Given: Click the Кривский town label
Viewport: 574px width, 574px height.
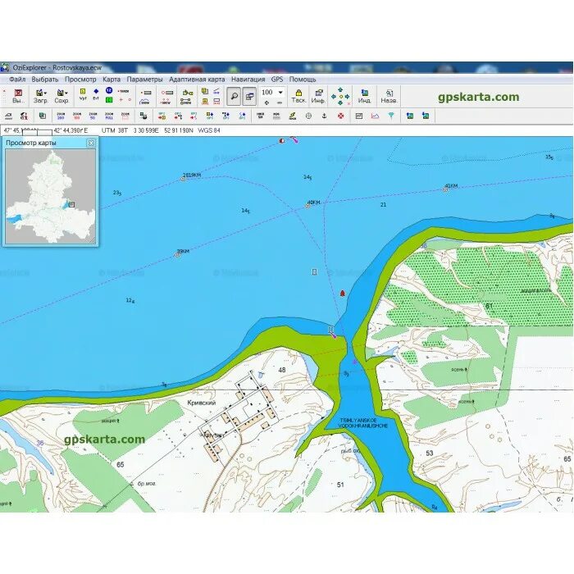Looking at the screenshot, I should coord(202,403).
